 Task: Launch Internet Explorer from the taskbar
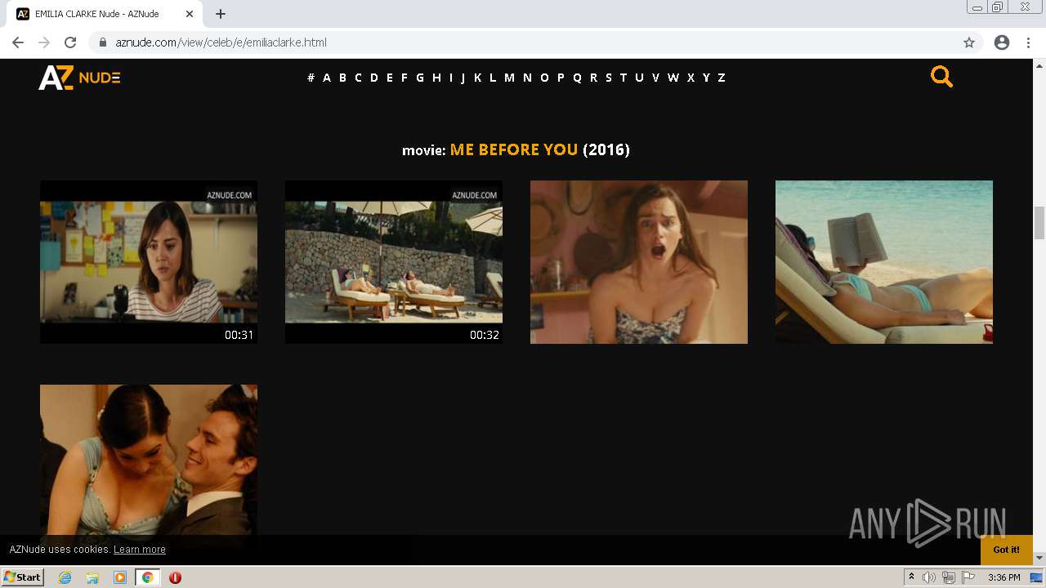click(x=65, y=577)
